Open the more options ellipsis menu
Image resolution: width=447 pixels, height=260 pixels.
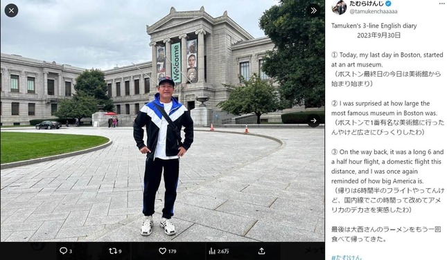click(x=441, y=3)
